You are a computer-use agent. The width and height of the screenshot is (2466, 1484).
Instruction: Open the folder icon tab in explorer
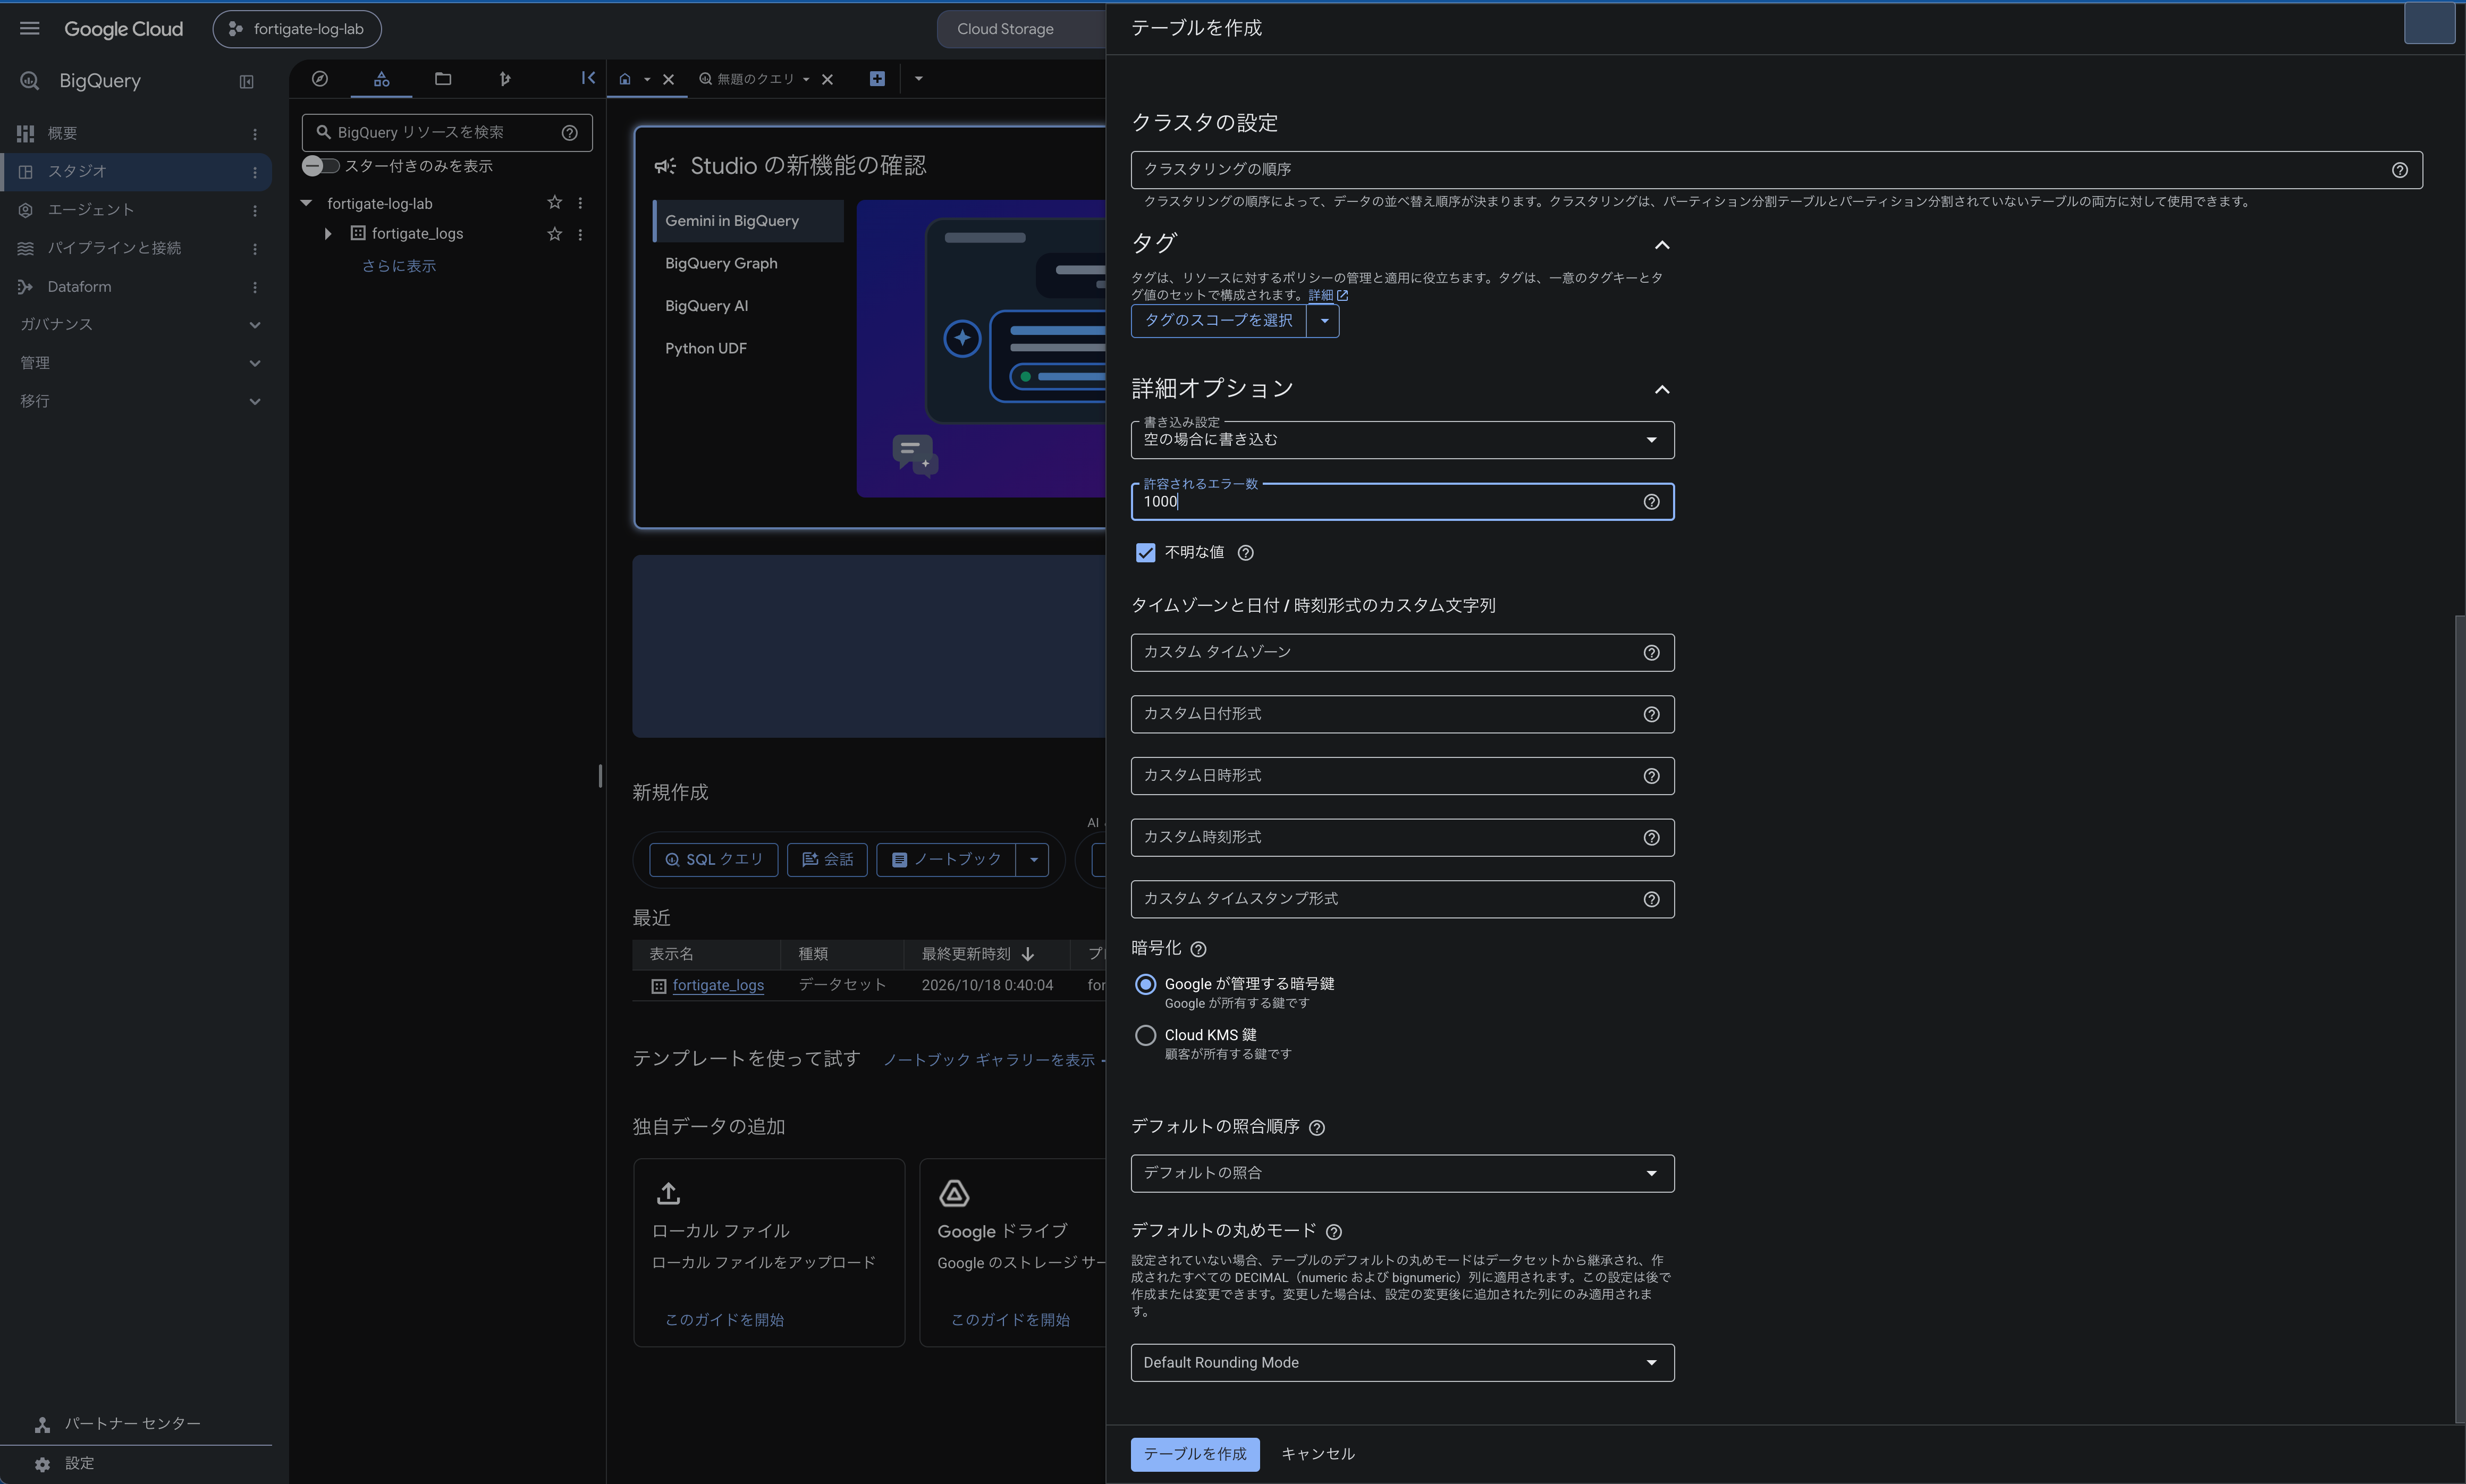(443, 79)
